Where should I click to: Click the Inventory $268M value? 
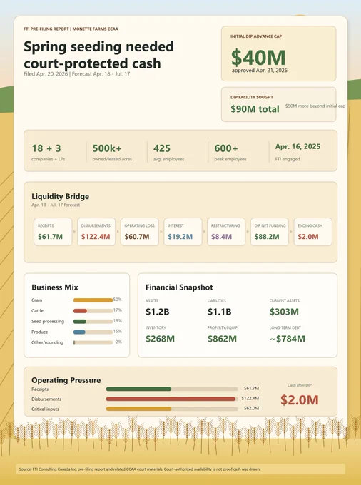pyautogui.click(x=160, y=339)
